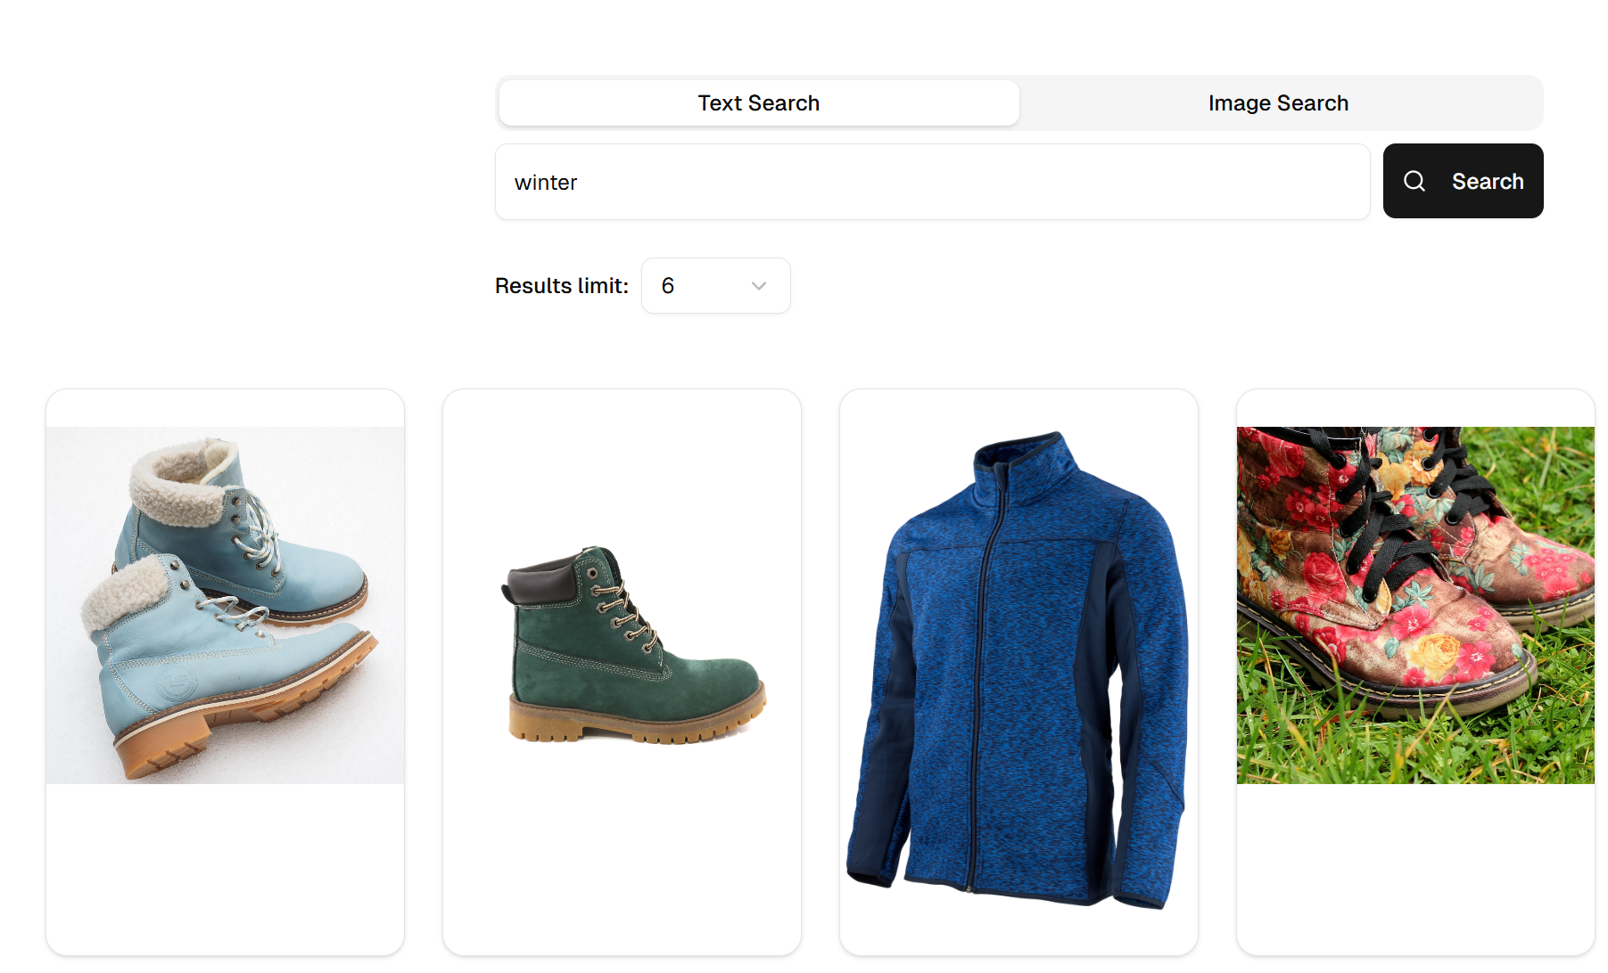Expand the results limit chevron arrow

759,286
